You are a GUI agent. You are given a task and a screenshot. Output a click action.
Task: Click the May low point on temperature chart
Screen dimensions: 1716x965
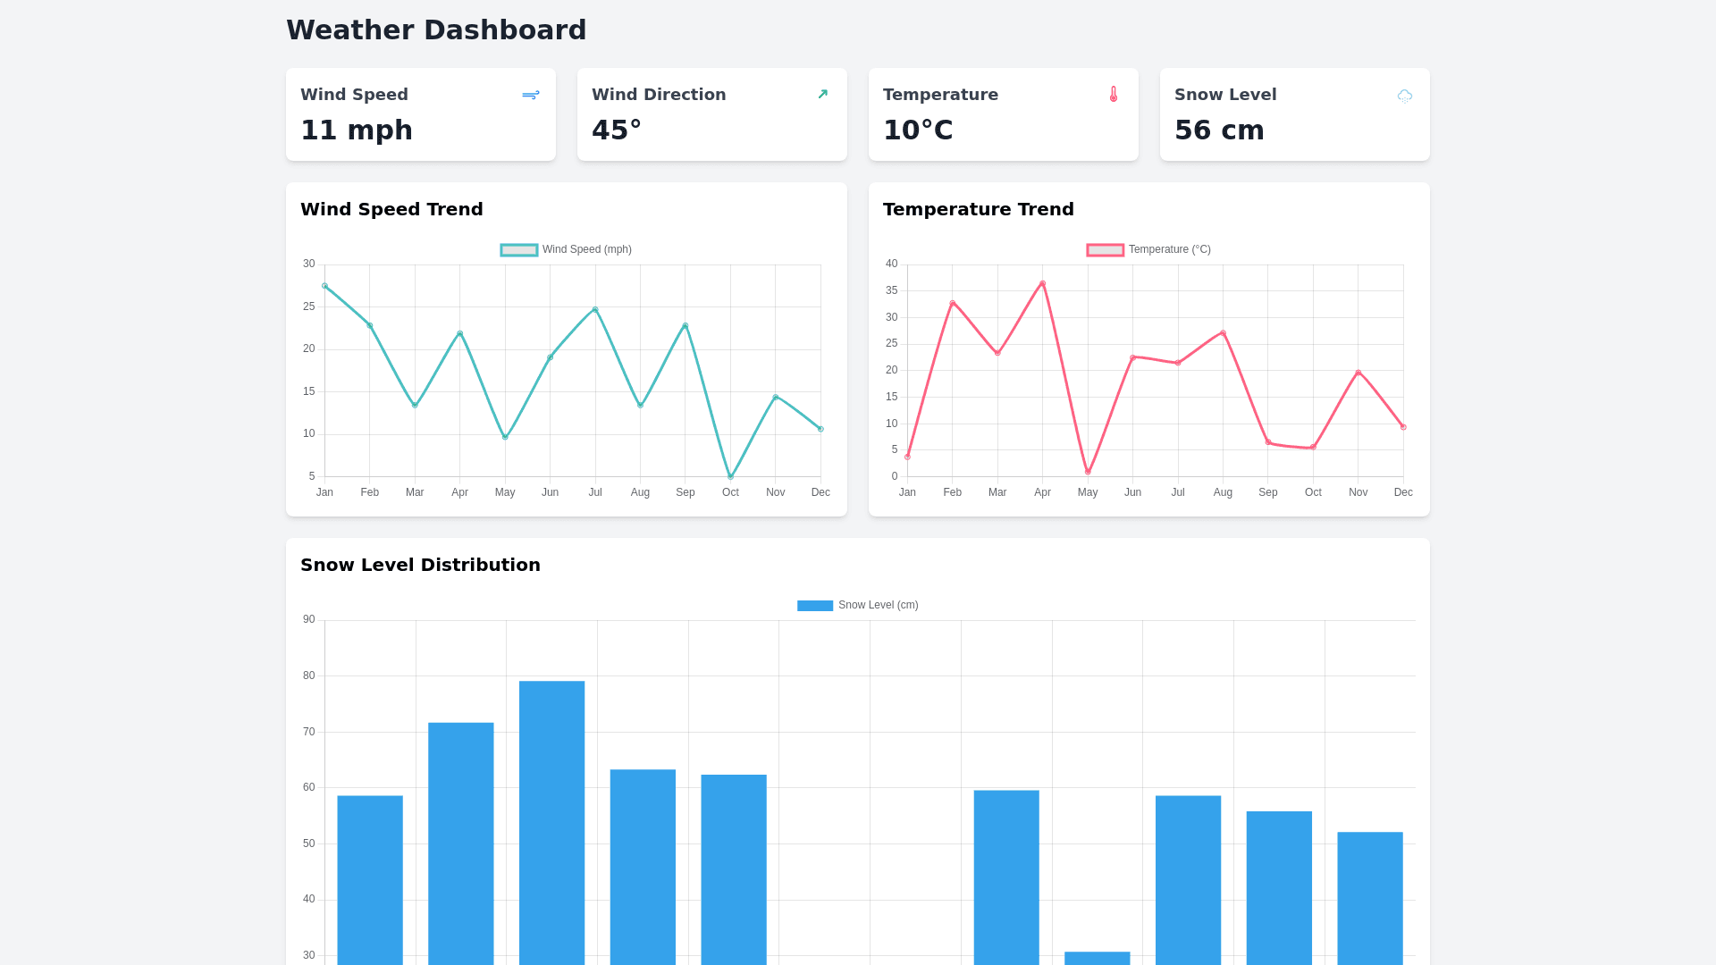[1088, 472]
